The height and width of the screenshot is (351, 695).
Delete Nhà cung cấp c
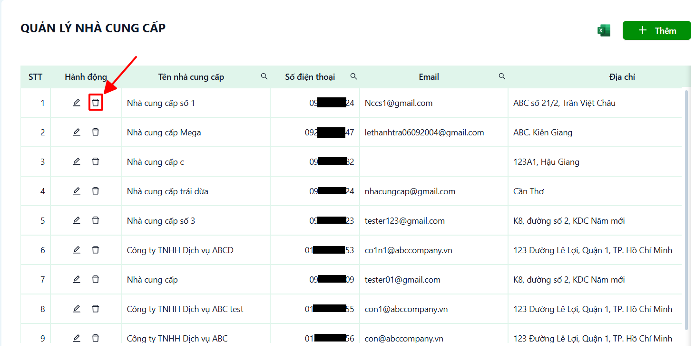[x=96, y=161]
